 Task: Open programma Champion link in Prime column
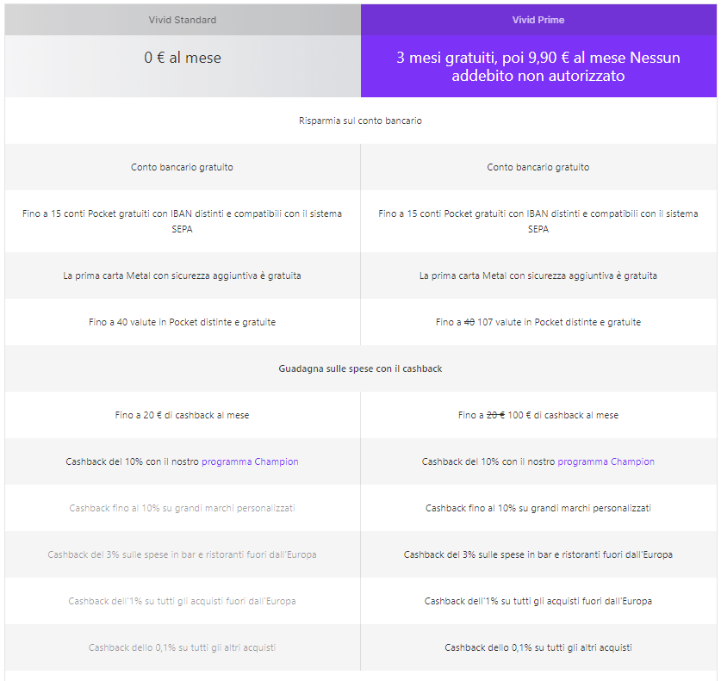tap(606, 461)
